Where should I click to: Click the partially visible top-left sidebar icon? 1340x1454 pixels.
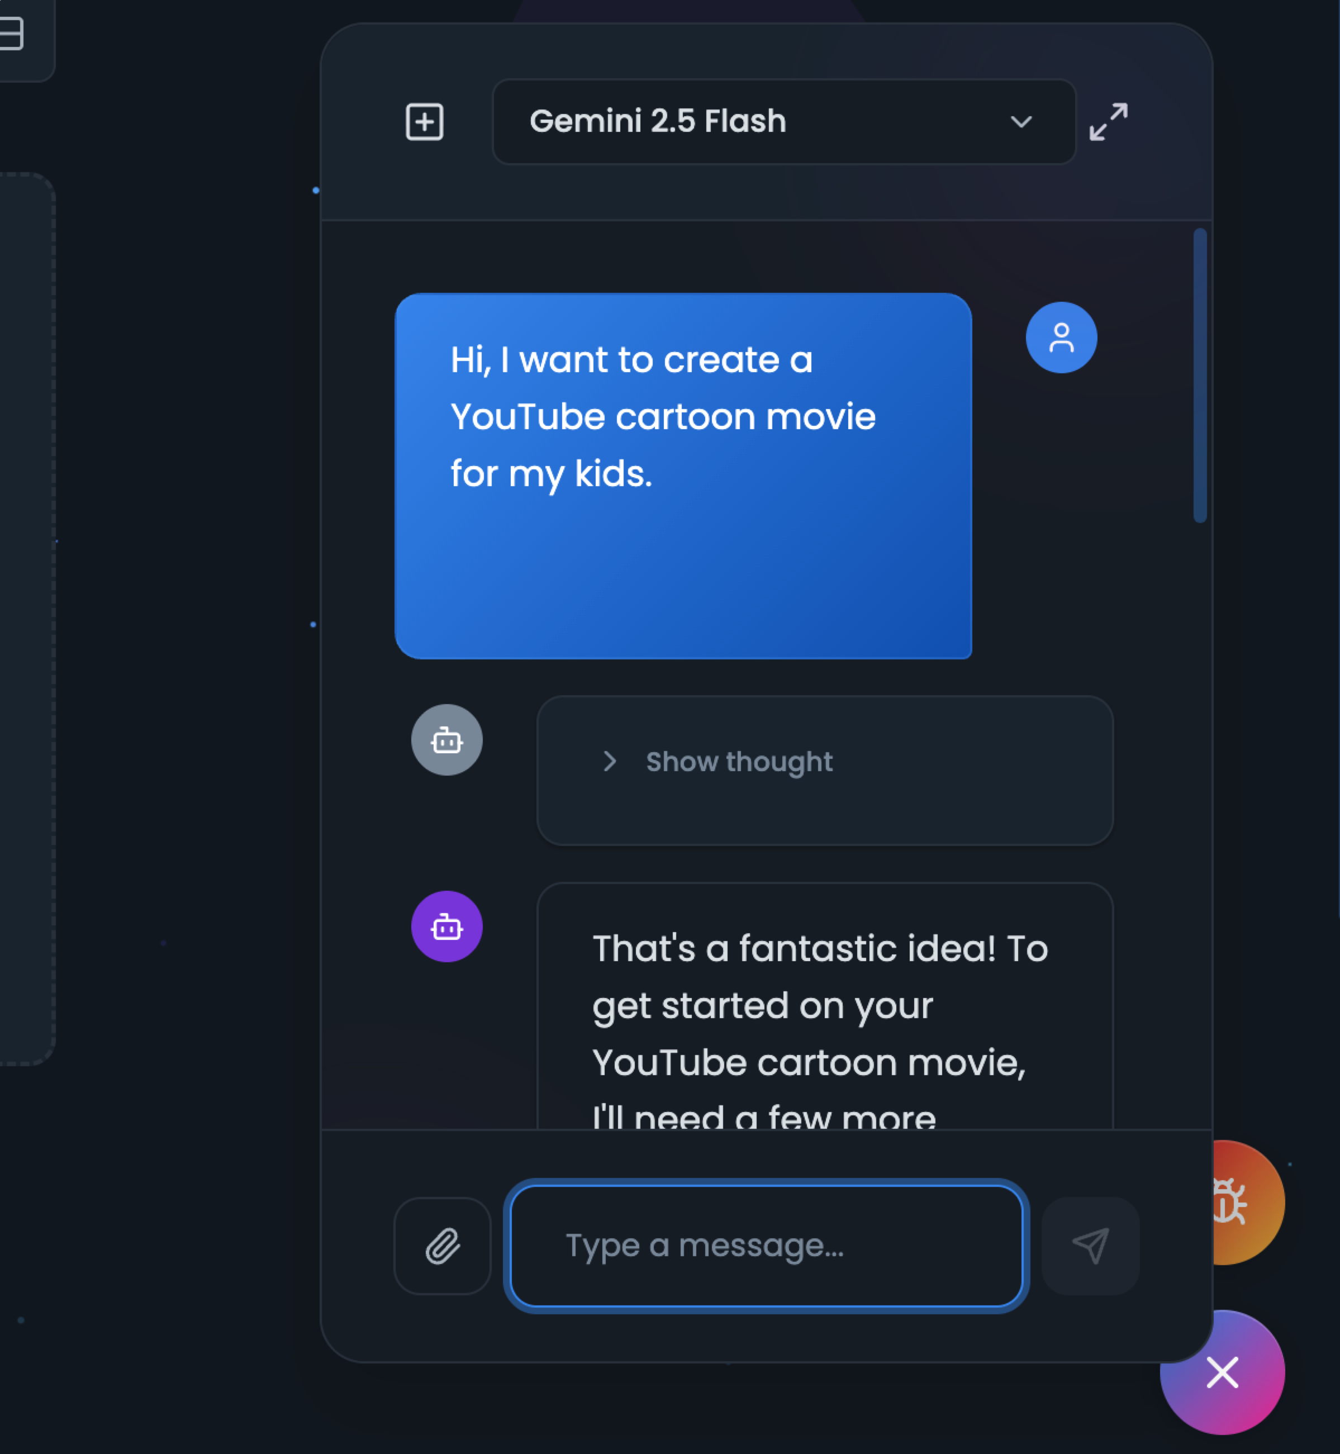[x=12, y=34]
